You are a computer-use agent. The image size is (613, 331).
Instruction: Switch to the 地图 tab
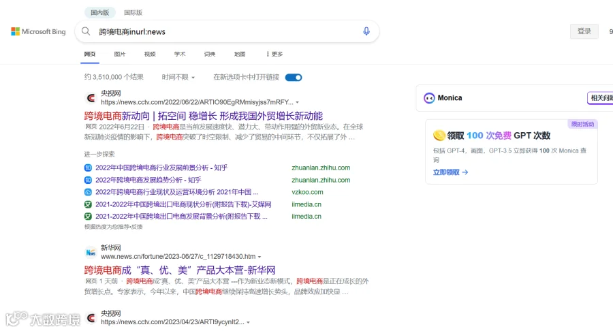240,54
